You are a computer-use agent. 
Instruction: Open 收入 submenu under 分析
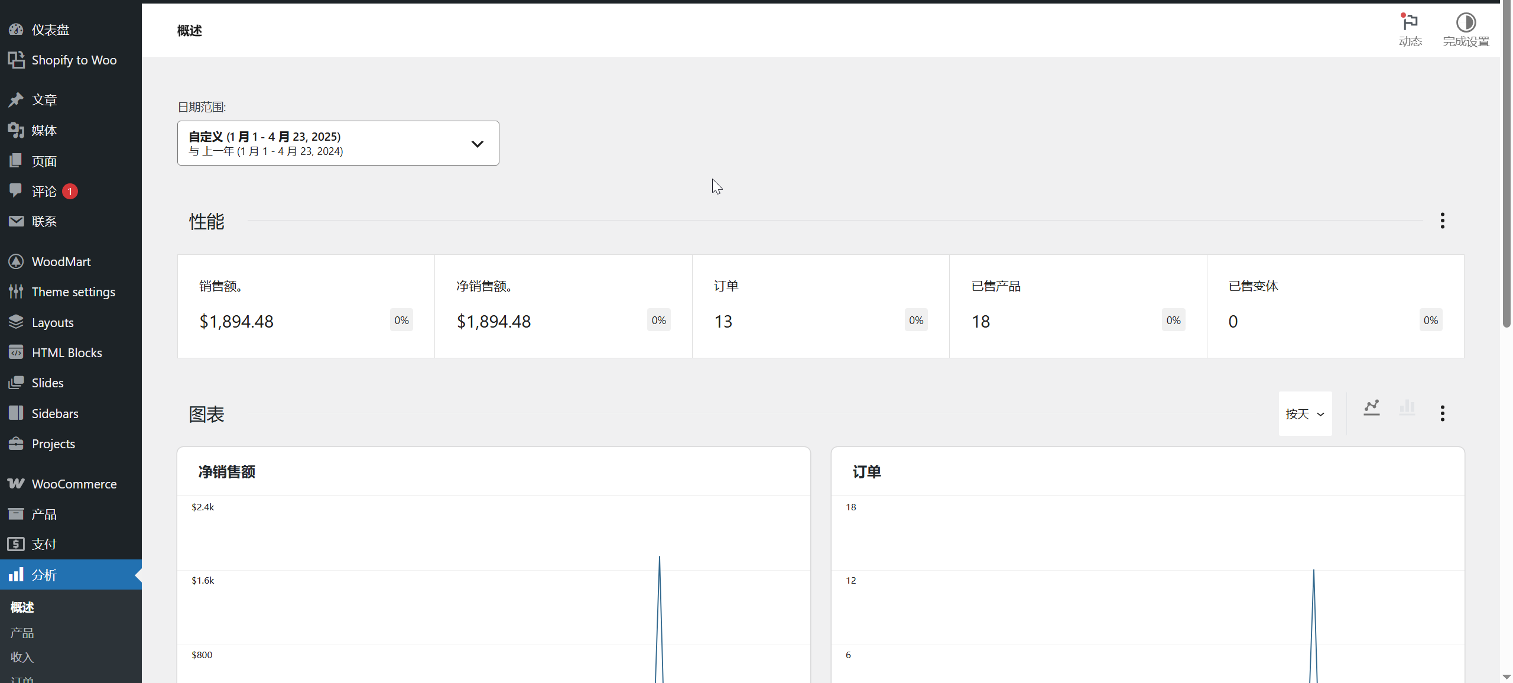pyautogui.click(x=22, y=657)
